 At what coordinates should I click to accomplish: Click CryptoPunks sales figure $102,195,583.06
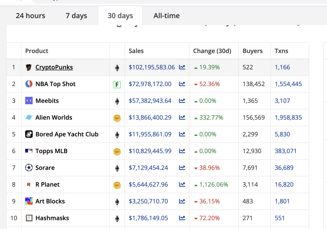(x=152, y=67)
